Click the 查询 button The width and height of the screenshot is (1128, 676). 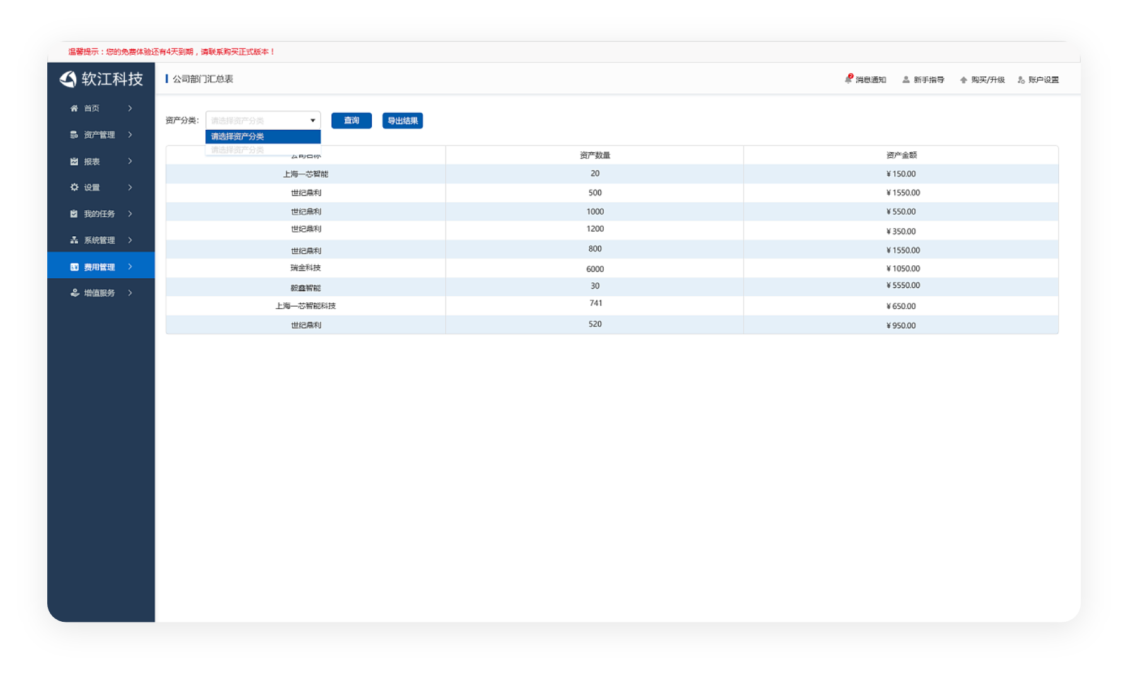coord(352,120)
